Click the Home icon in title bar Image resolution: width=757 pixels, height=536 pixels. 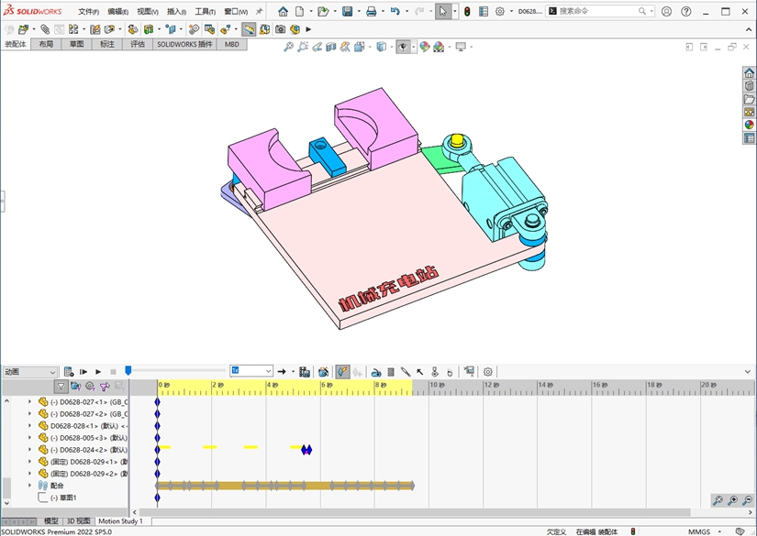[283, 12]
